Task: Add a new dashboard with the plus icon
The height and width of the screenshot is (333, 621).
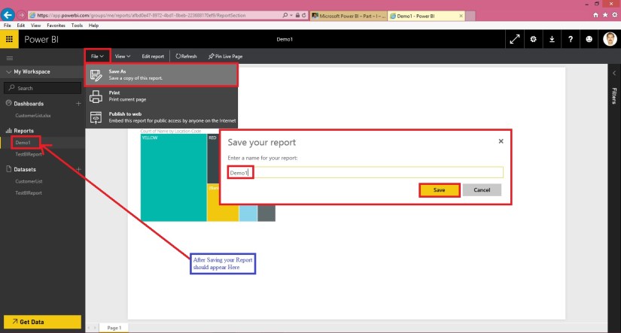Action: coord(78,104)
